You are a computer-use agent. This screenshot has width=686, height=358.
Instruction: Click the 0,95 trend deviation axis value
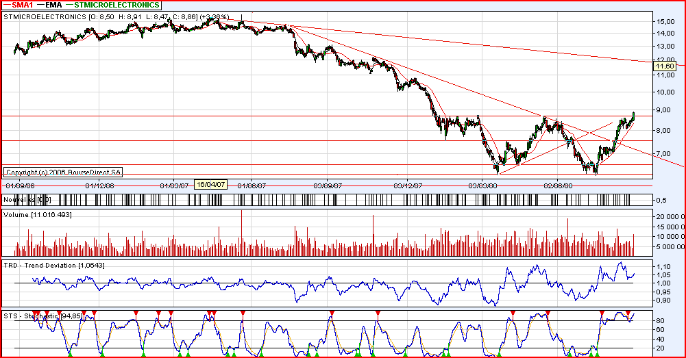663,292
